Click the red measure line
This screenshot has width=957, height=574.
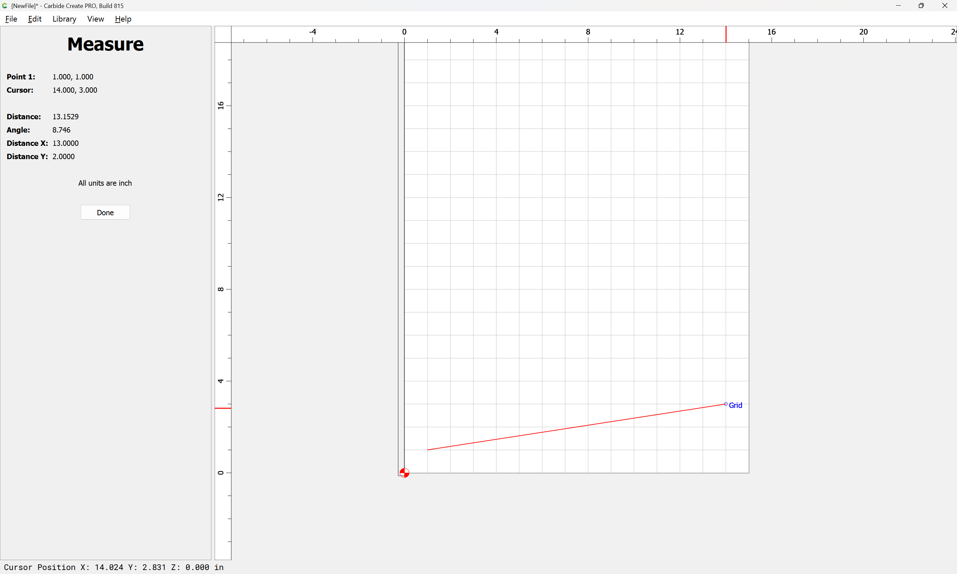[577, 427]
